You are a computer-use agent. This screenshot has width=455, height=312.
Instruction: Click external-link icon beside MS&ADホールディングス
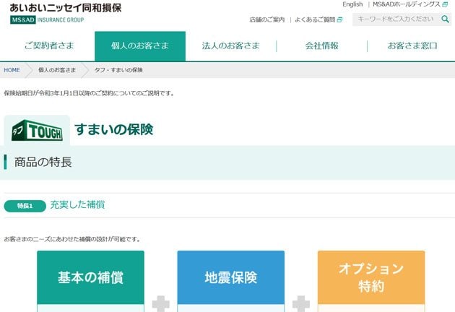tap(445, 4)
